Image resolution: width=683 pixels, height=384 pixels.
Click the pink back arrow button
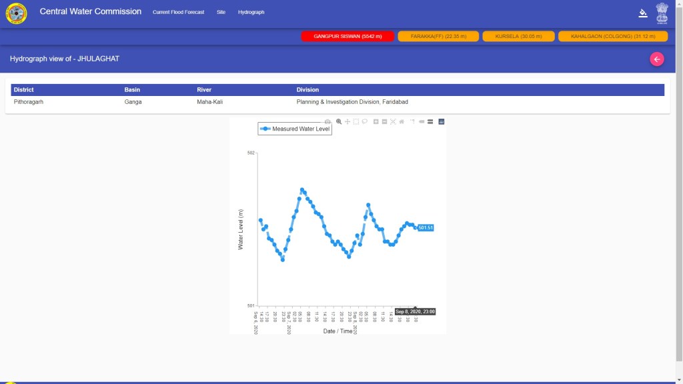tap(657, 59)
